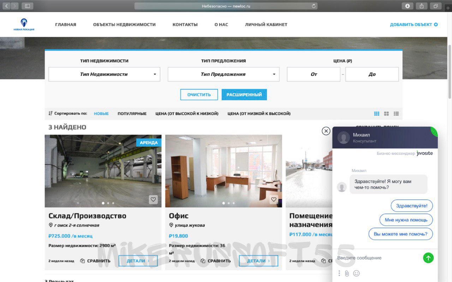Show all Safari tabs overview
This screenshot has width=452, height=282.
tap(436, 6)
